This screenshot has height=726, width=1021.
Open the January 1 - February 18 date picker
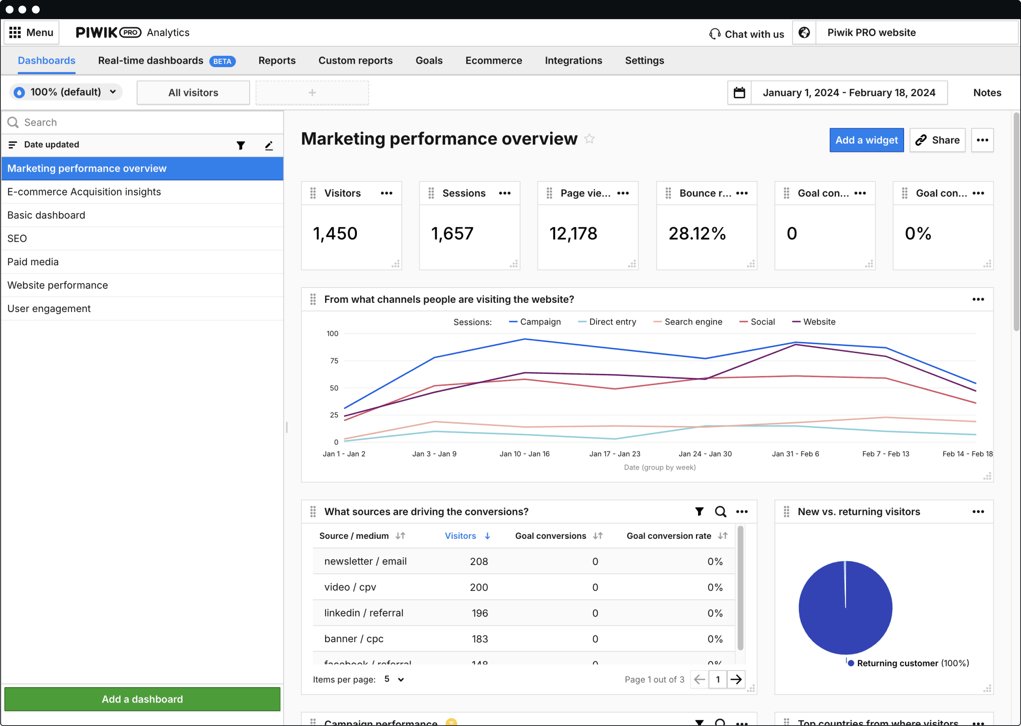849,92
